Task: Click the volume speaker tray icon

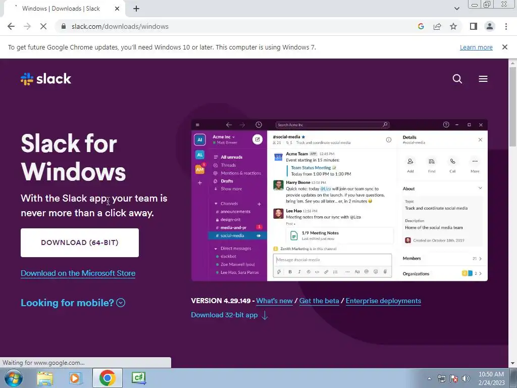Action: 466,378
